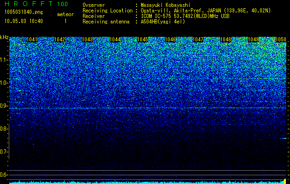Click the yellow signal peak bar
The image size is (290, 184).
285,181
